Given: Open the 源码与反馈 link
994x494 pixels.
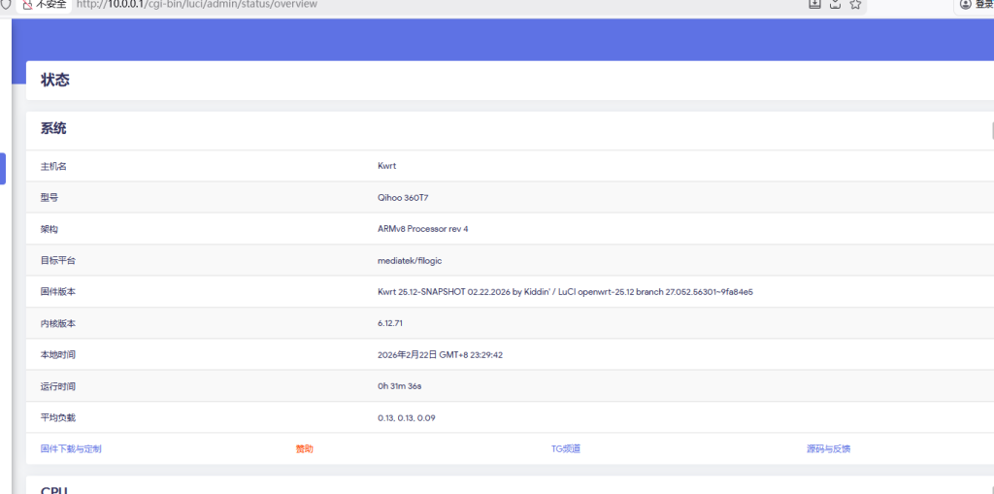Looking at the screenshot, I should click(829, 449).
